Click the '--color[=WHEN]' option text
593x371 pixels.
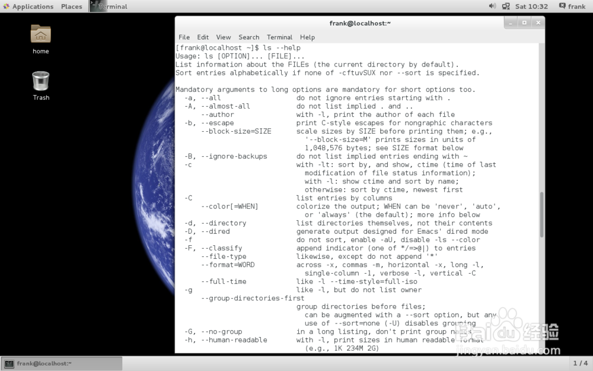(x=229, y=207)
